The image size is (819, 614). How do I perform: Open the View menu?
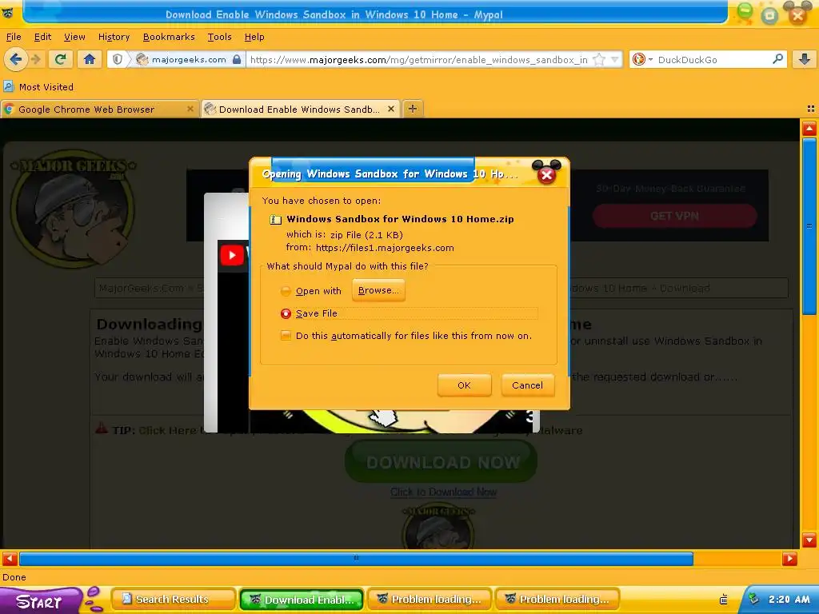tap(74, 37)
